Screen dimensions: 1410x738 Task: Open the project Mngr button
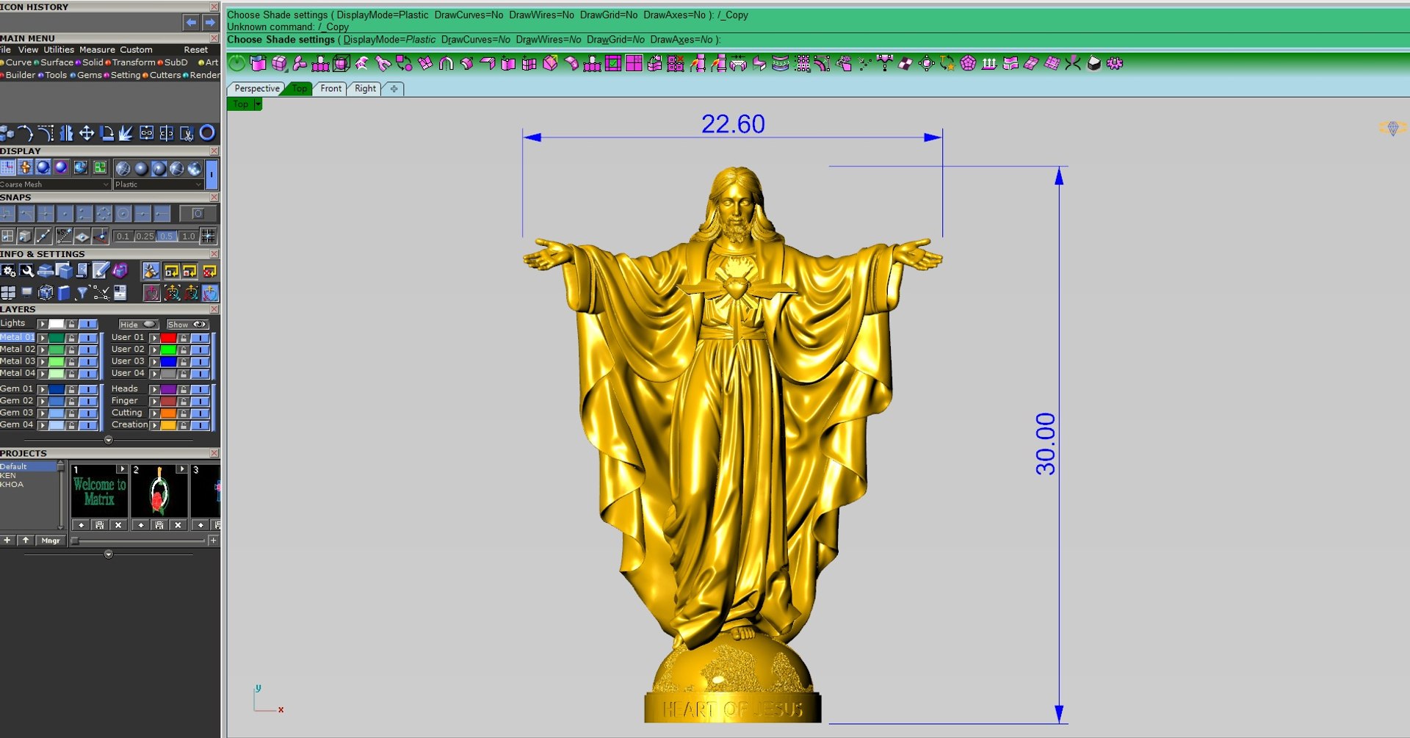51,540
